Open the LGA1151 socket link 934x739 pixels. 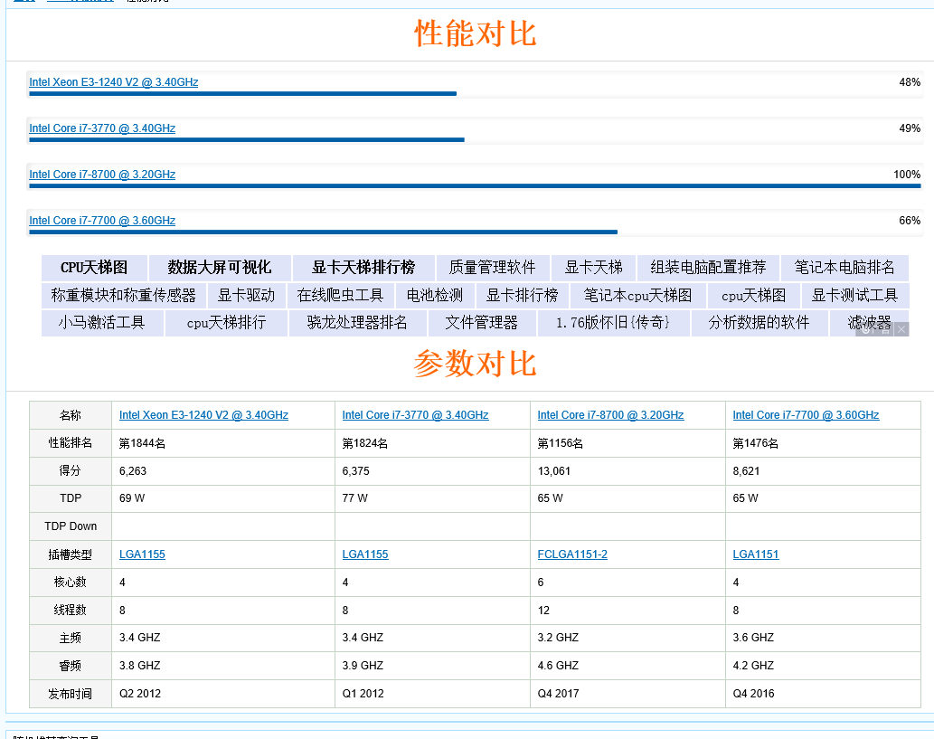(755, 554)
